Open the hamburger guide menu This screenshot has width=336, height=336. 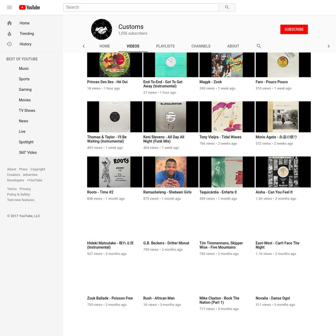pyautogui.click(x=9, y=7)
